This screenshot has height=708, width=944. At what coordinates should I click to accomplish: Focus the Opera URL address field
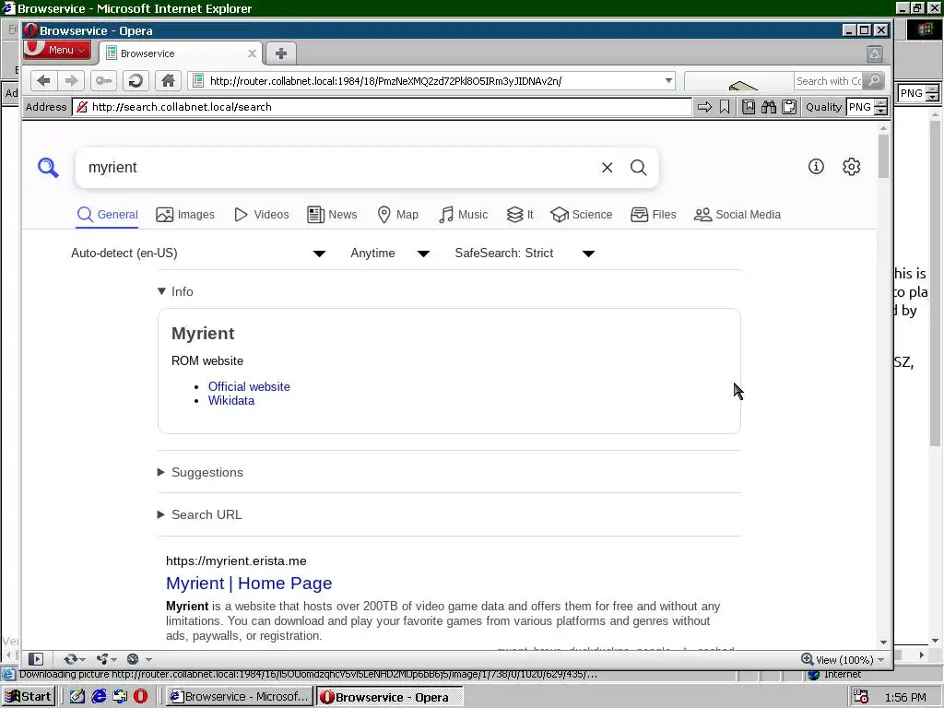click(431, 81)
